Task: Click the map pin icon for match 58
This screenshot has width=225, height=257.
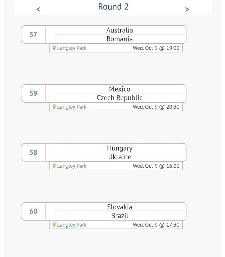Action: pos(54,166)
